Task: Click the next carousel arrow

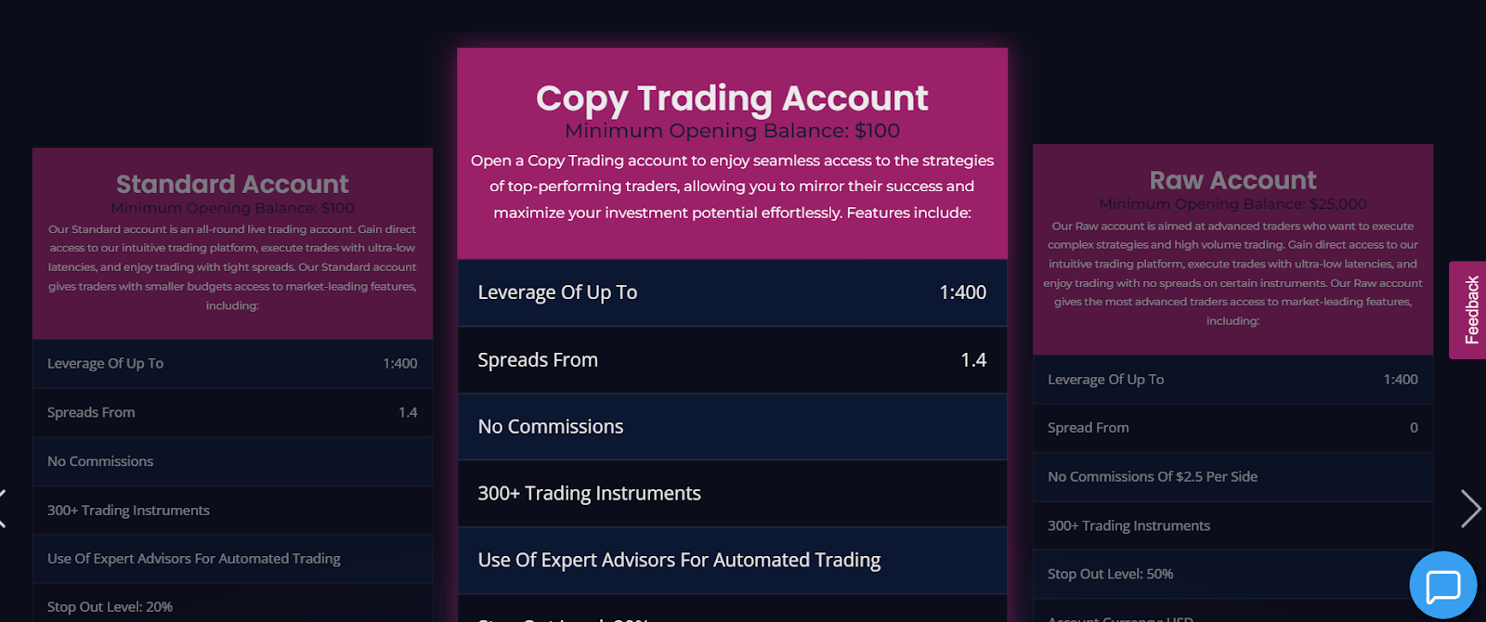Action: (1470, 509)
